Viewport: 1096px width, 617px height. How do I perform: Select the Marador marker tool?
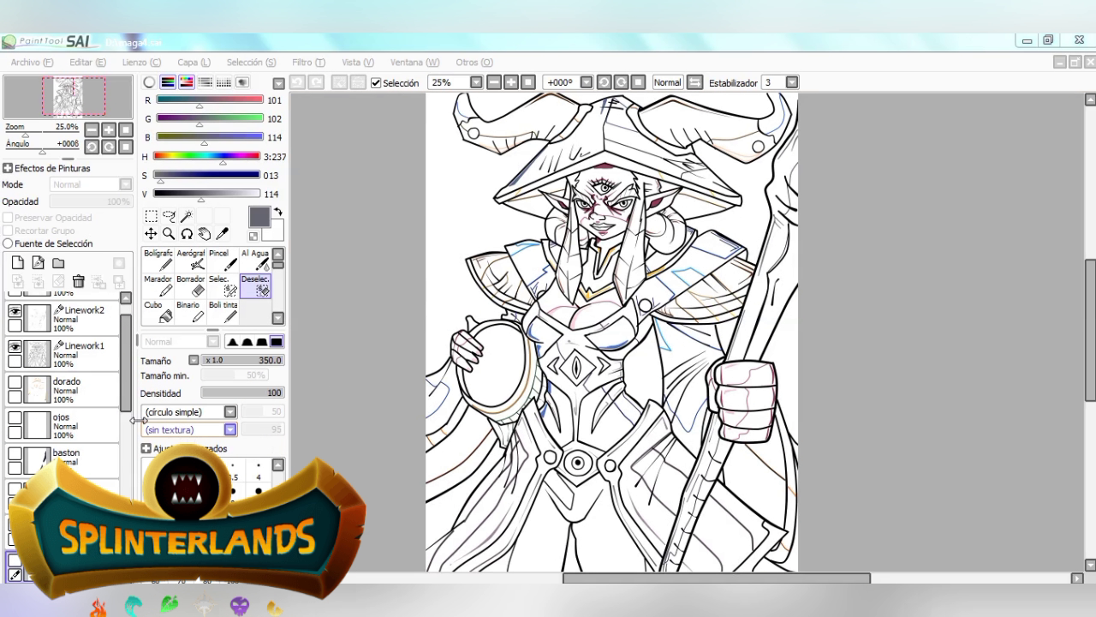click(x=158, y=286)
